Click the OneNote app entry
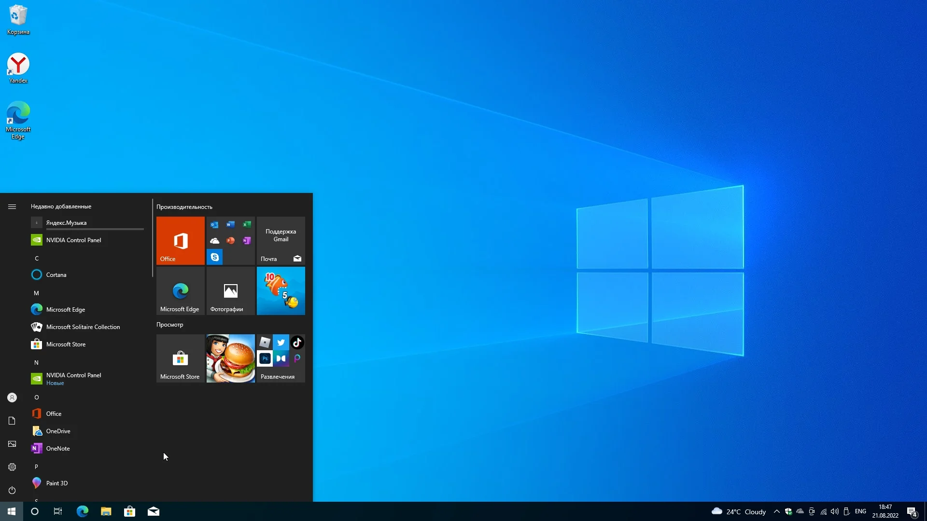 coord(57,449)
